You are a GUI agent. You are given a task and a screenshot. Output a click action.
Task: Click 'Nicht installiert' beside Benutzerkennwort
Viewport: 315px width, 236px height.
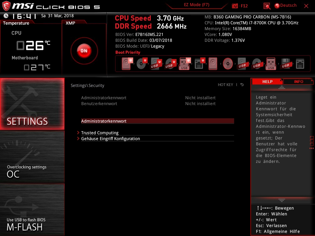(200, 104)
